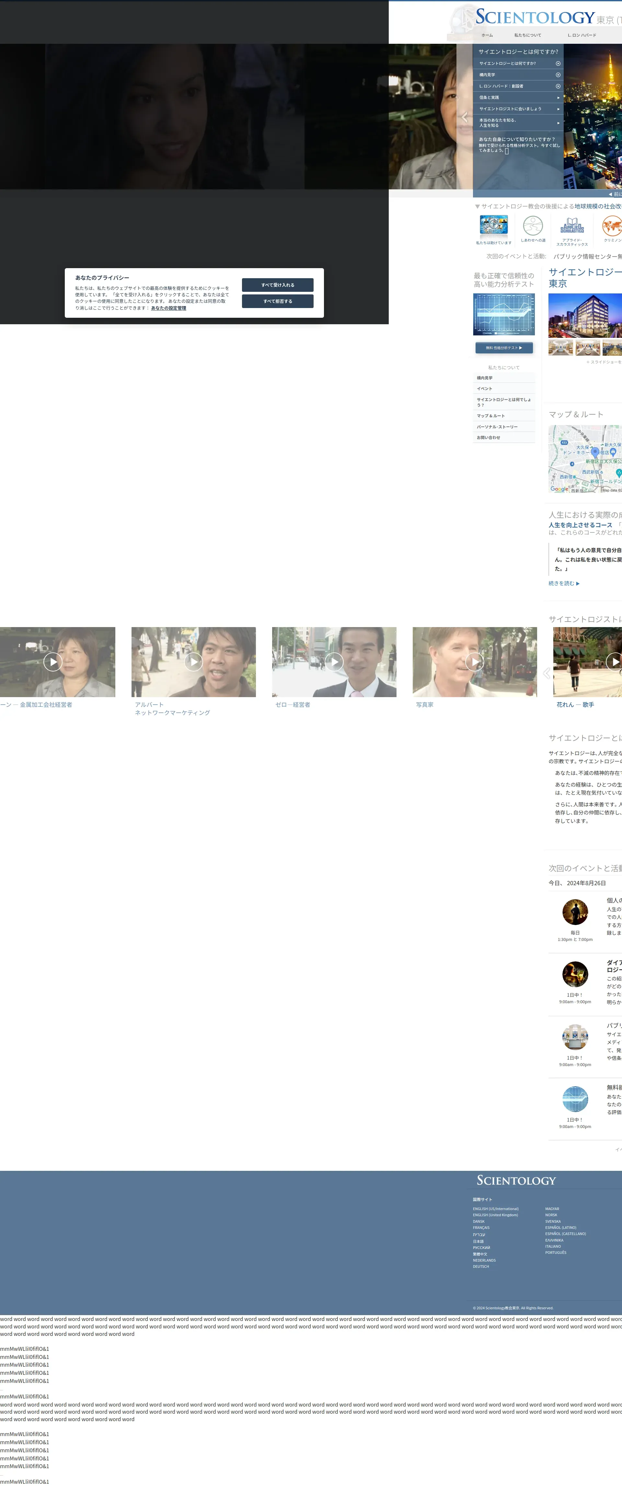This screenshot has height=1486, width=622.
Task: Open サイエントロジーとは何でしょう？ sidebar item
Action: 504,402
